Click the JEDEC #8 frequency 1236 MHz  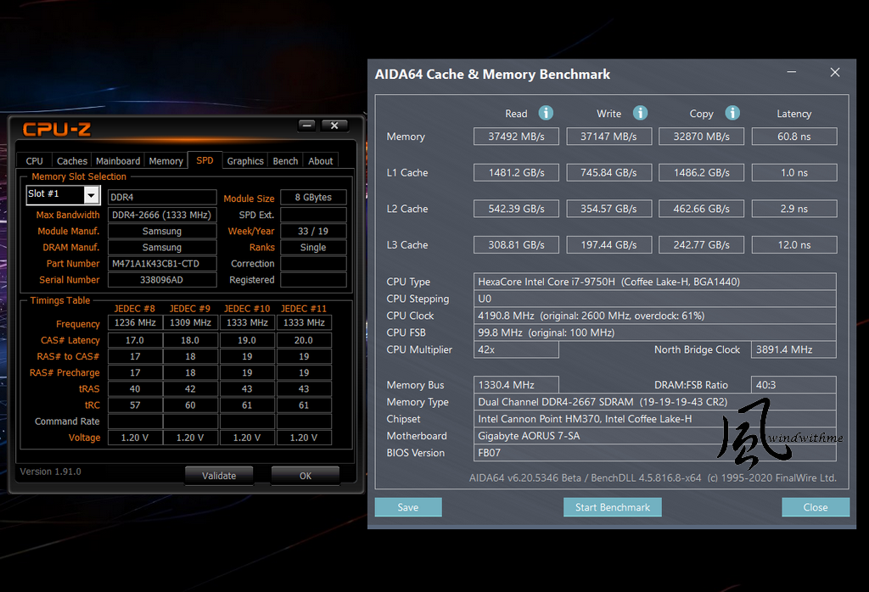(x=135, y=322)
